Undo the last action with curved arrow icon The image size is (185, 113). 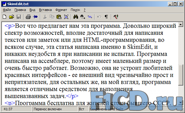click(x=99, y=17)
